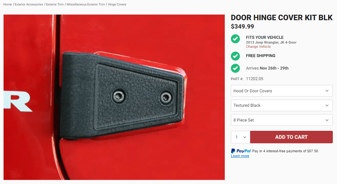Click chevron arrow in 8 Piece Set box
Screen dimensions: 337x184
[x=327, y=120]
